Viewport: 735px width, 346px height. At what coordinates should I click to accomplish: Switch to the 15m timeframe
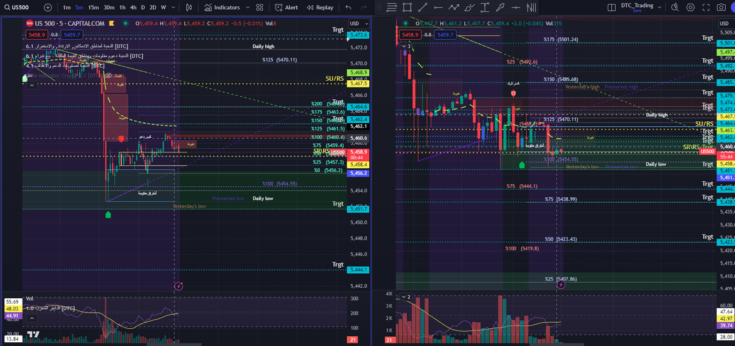(x=94, y=7)
